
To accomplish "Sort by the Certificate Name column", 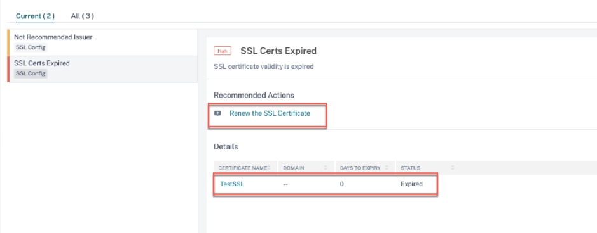I will [245, 167].
